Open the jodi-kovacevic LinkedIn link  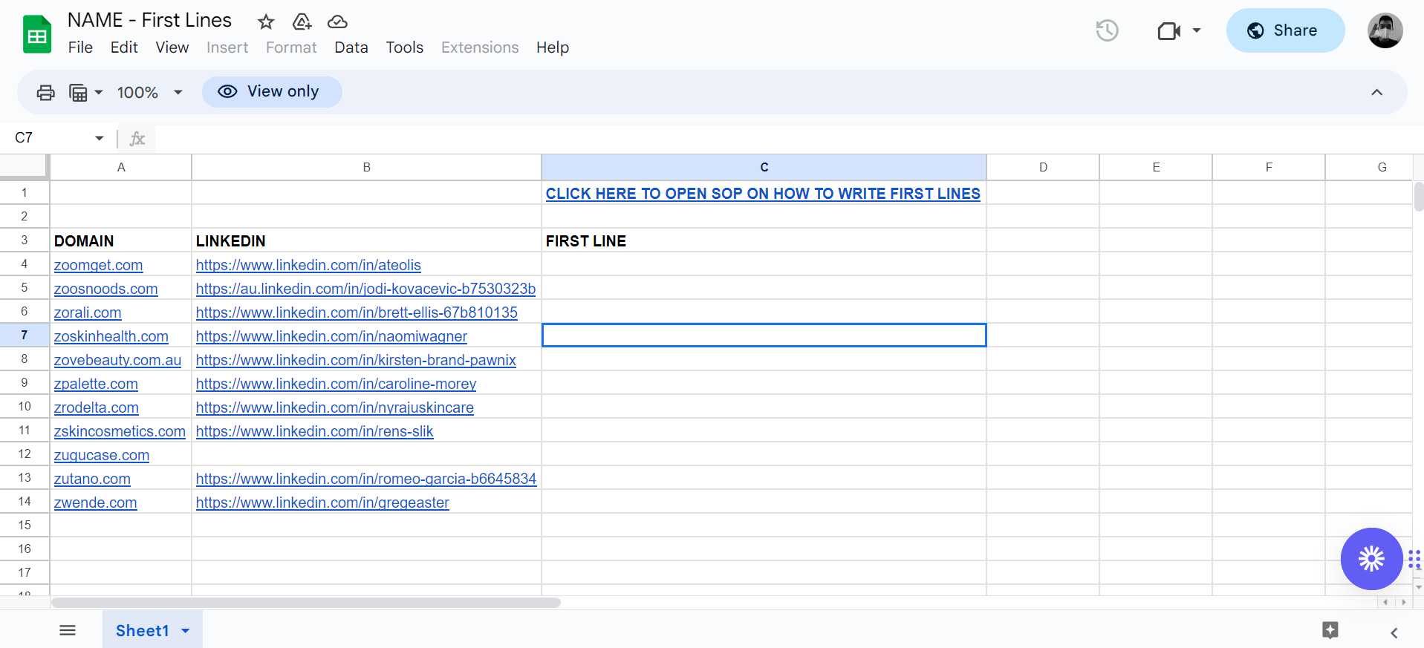click(365, 289)
